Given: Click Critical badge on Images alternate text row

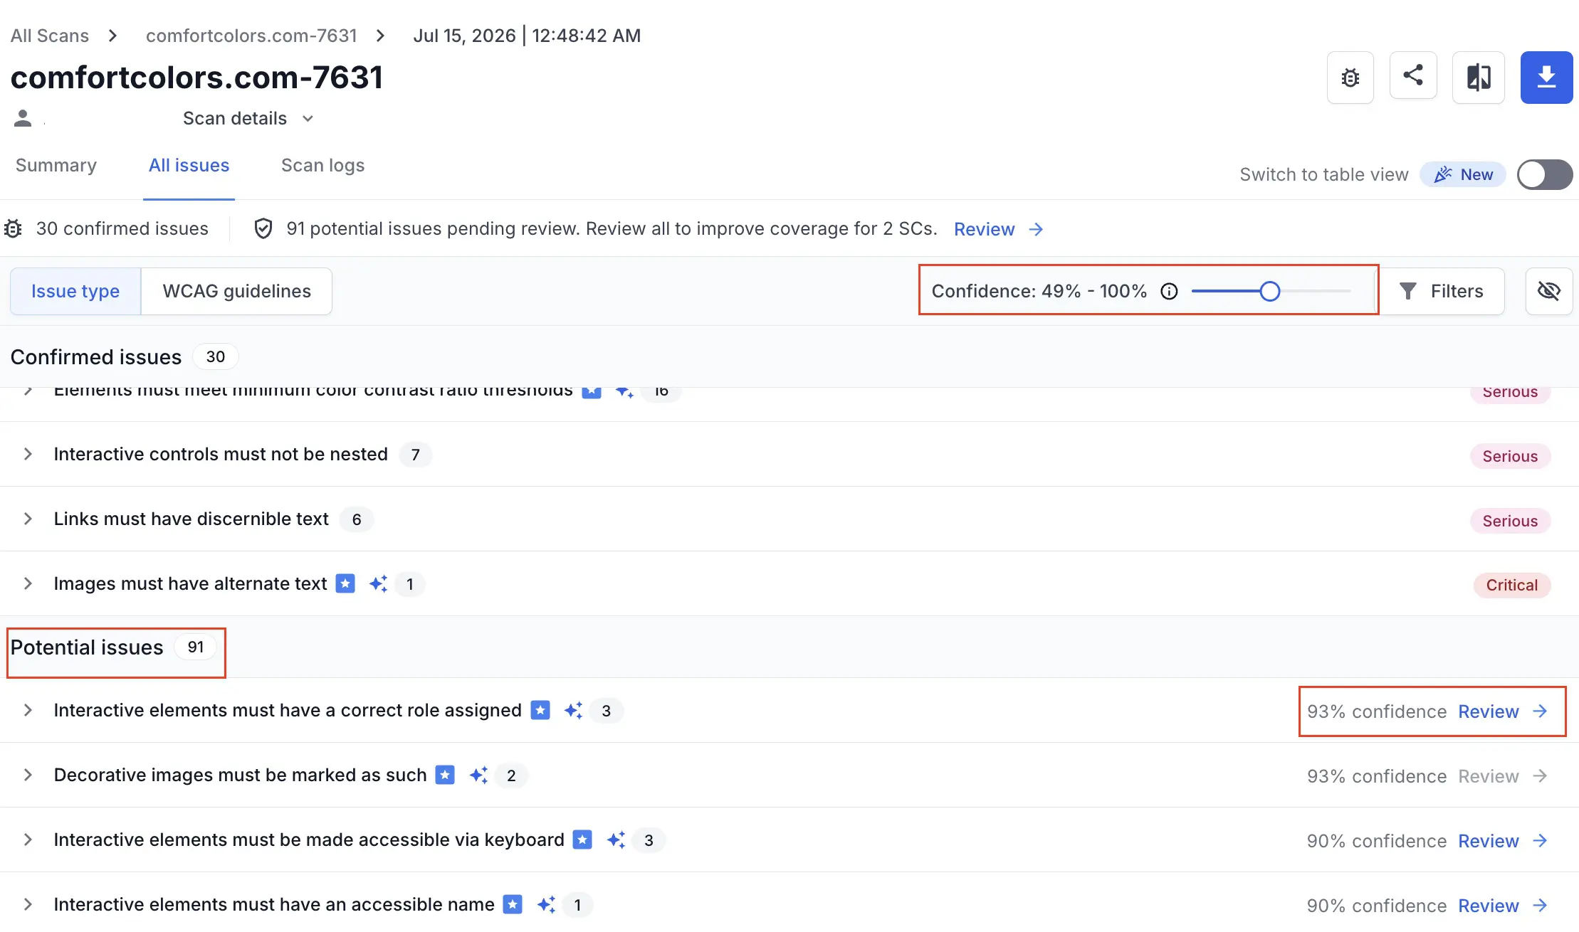Looking at the screenshot, I should [1511, 585].
